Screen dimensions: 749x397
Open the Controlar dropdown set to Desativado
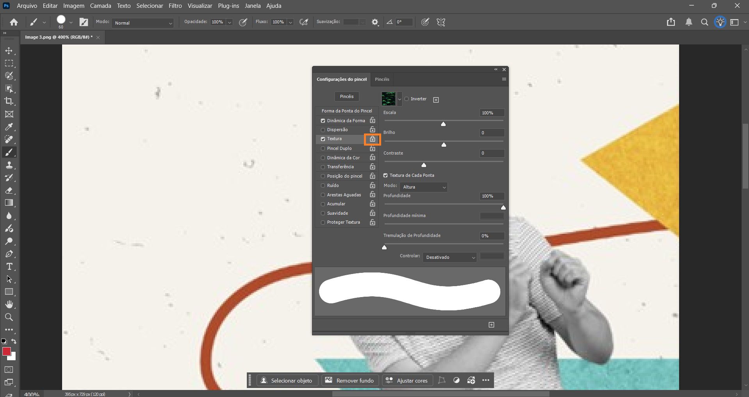point(449,257)
